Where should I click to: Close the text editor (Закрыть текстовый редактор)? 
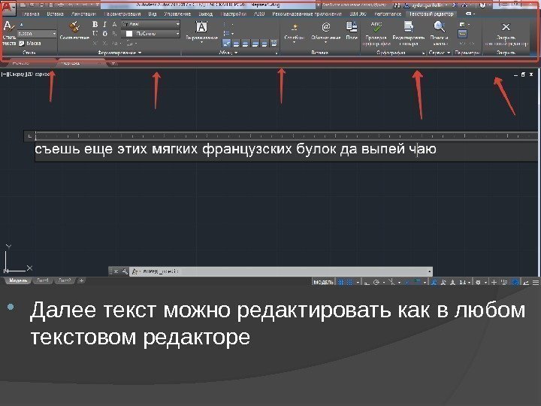(x=506, y=33)
